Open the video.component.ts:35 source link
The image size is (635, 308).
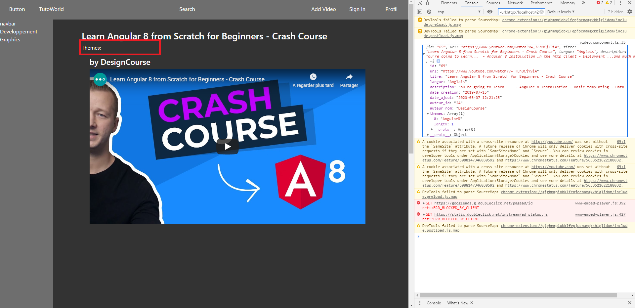coord(602,42)
